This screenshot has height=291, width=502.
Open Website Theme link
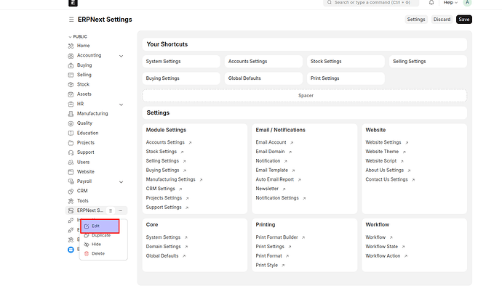pos(382,152)
